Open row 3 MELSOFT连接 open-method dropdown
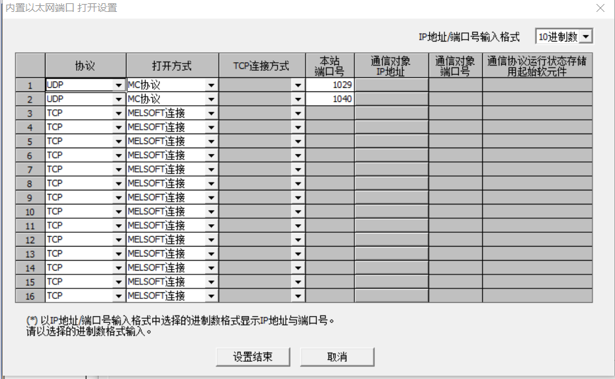Viewport: 615px width, 379px height. (x=211, y=113)
